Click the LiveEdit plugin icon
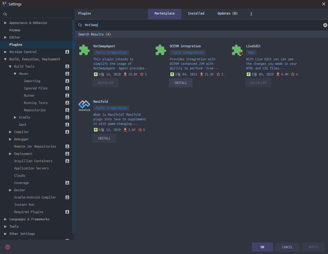 point(237,50)
